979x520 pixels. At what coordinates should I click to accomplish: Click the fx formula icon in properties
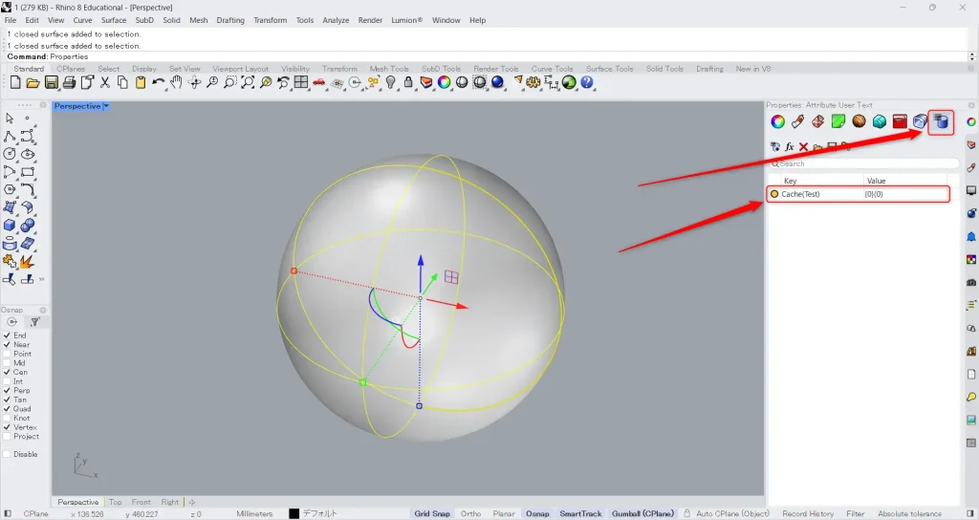click(790, 146)
